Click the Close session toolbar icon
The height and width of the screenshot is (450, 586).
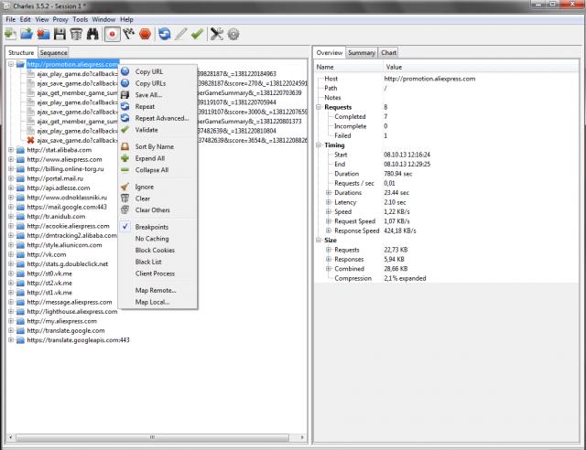point(43,35)
